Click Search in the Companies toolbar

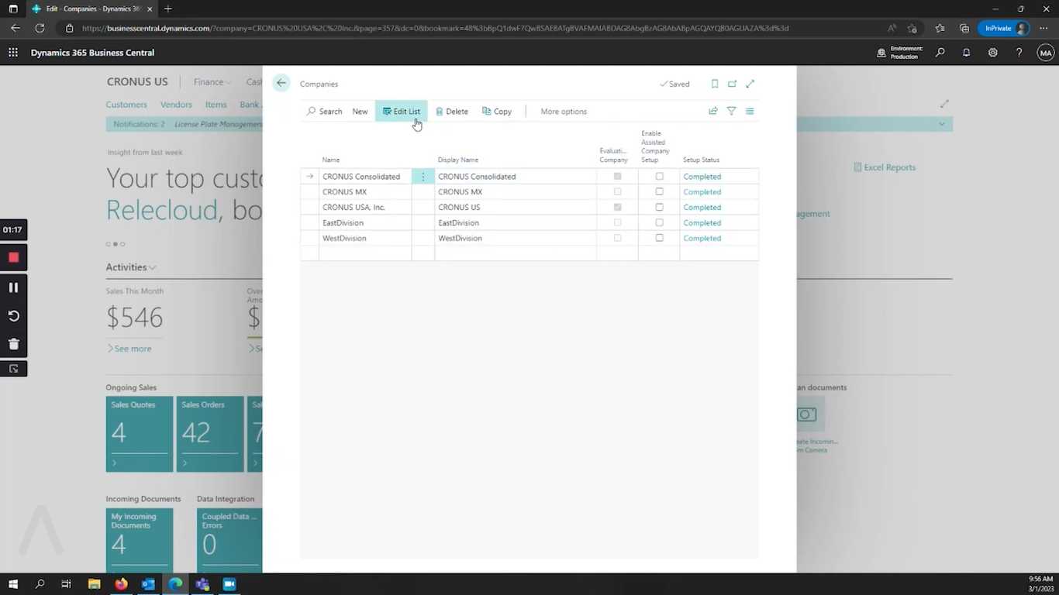(x=324, y=112)
